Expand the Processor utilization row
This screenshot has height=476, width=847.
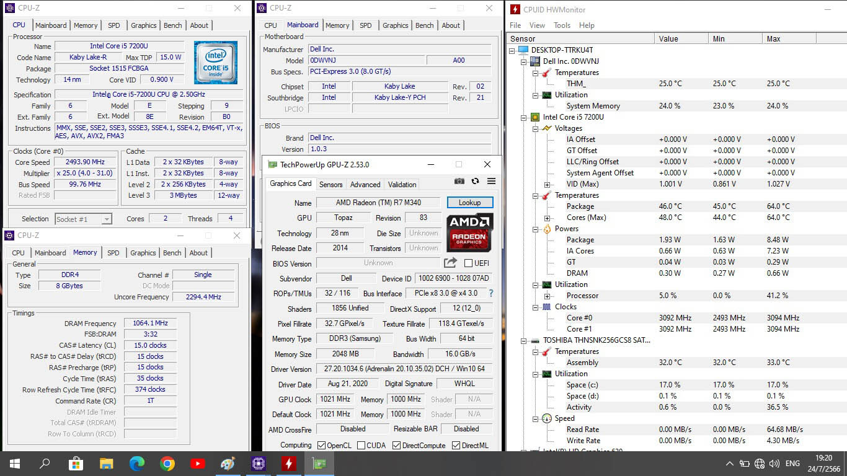click(x=547, y=296)
